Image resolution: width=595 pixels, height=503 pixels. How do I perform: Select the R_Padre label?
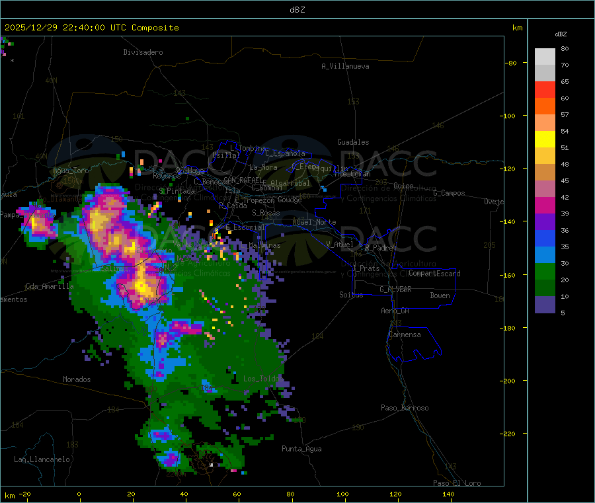(379, 248)
